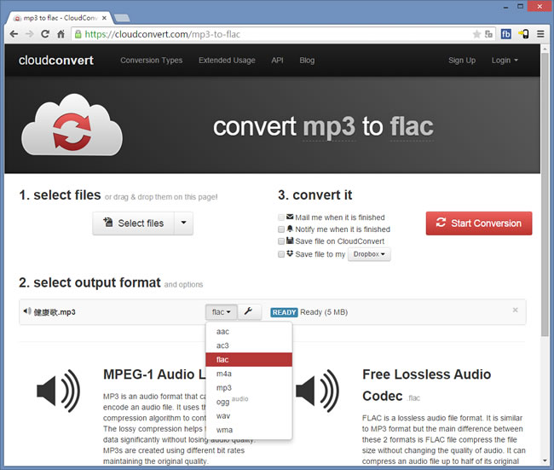Open Extended Usage nav link

[x=227, y=61]
